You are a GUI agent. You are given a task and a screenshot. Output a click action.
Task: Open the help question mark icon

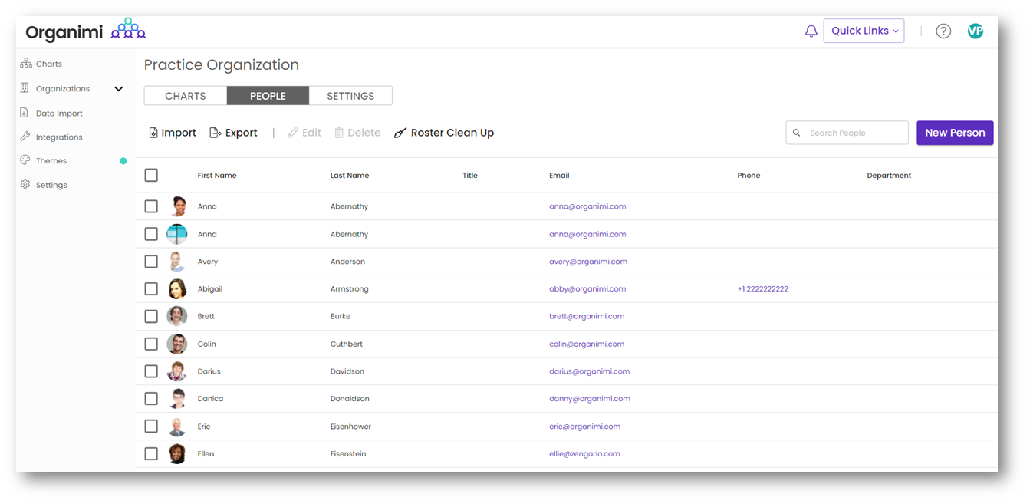[943, 31]
